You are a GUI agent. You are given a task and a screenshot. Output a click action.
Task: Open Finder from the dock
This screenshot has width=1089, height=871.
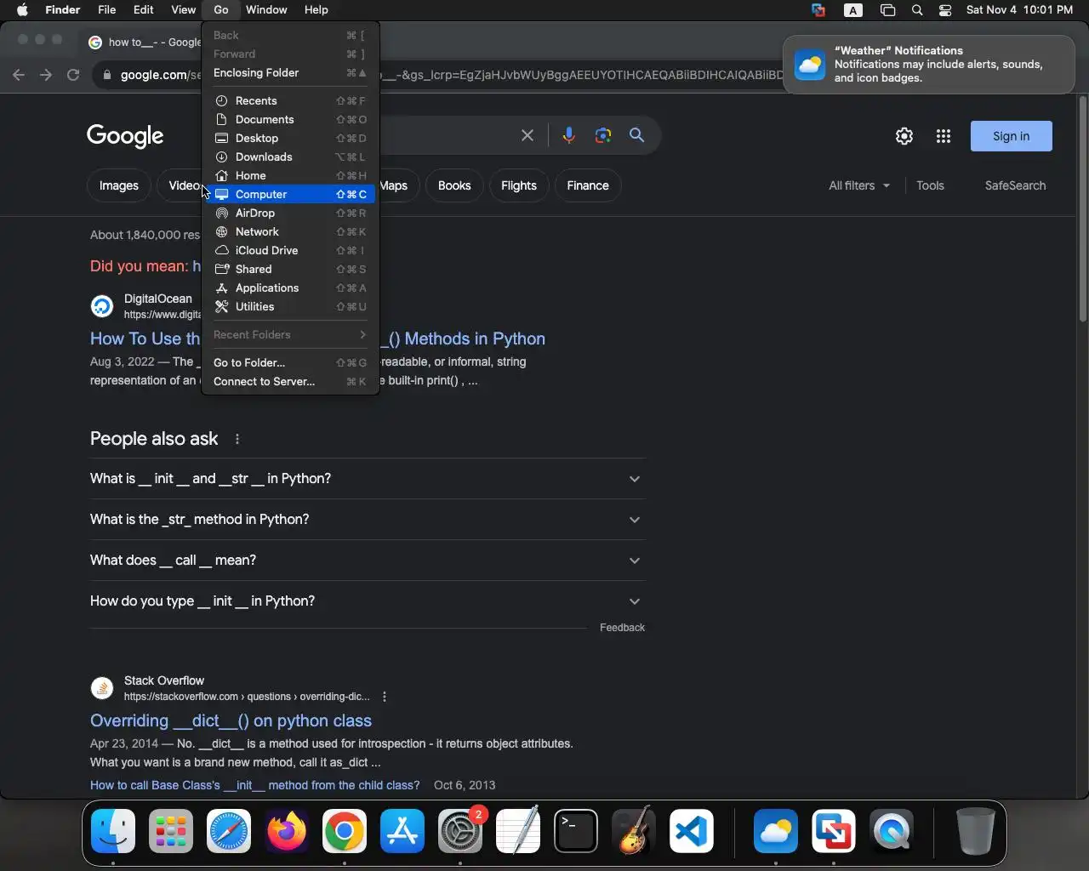(113, 831)
